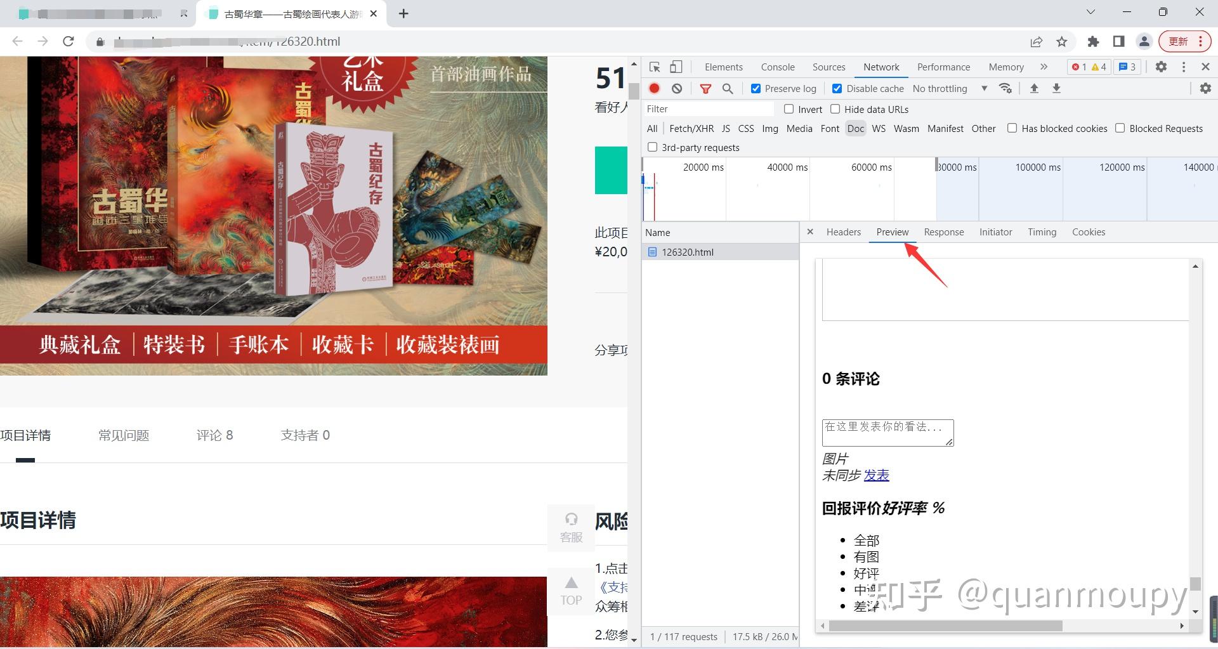Viewport: 1218px width, 649px height.
Task: Export HAR file via the download icon
Action: [x=1056, y=88]
